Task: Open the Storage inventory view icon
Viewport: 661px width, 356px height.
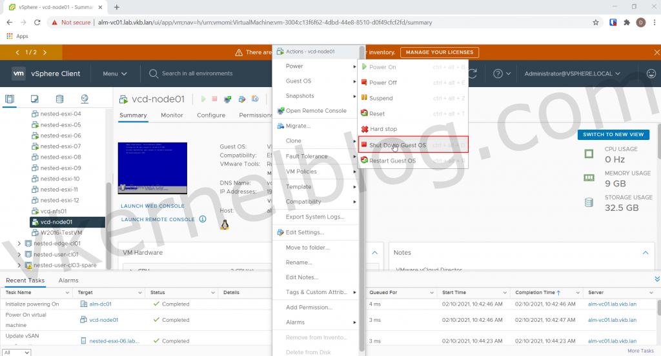Action: pyautogui.click(x=60, y=99)
